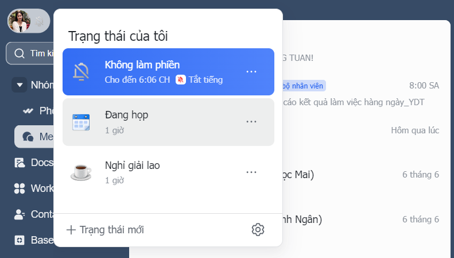Screen dimensions: 454x258
Task: Open more options for Không làm phiền
Action: pos(251,72)
